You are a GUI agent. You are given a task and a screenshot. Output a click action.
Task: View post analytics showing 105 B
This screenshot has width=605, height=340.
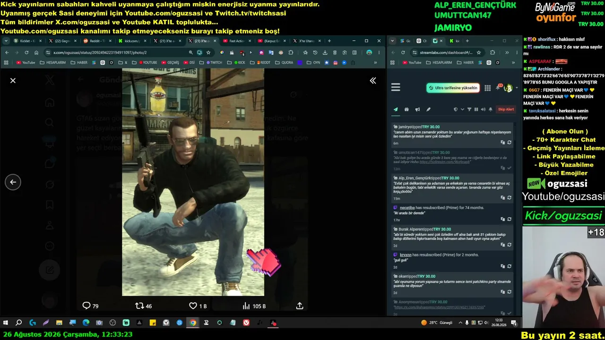pos(254,306)
